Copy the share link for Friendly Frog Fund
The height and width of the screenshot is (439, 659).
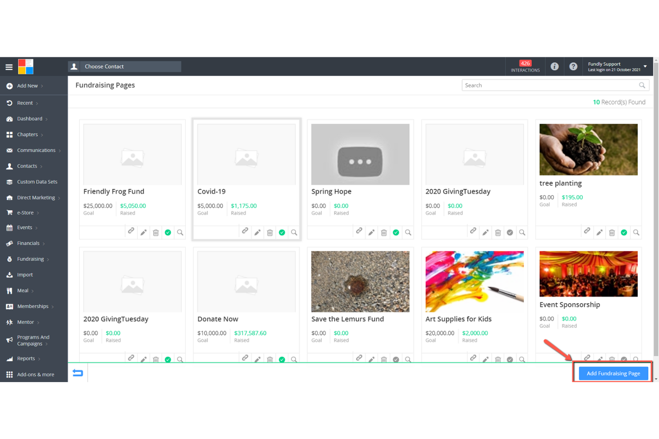click(x=131, y=232)
